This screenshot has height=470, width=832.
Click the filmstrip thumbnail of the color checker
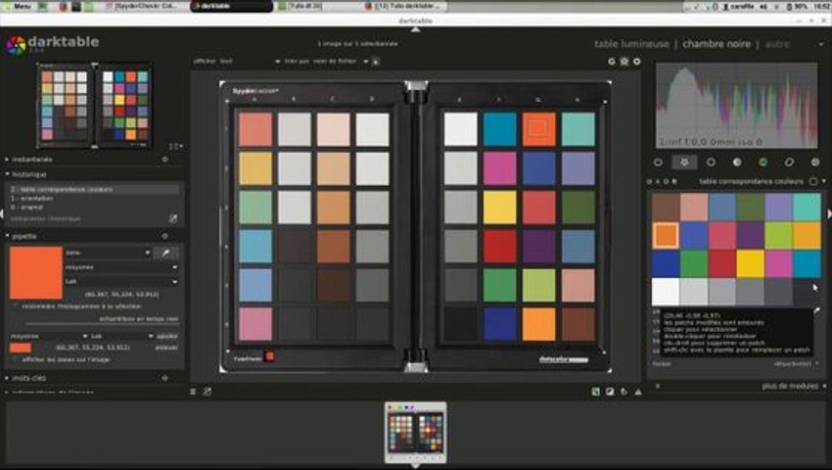point(415,432)
